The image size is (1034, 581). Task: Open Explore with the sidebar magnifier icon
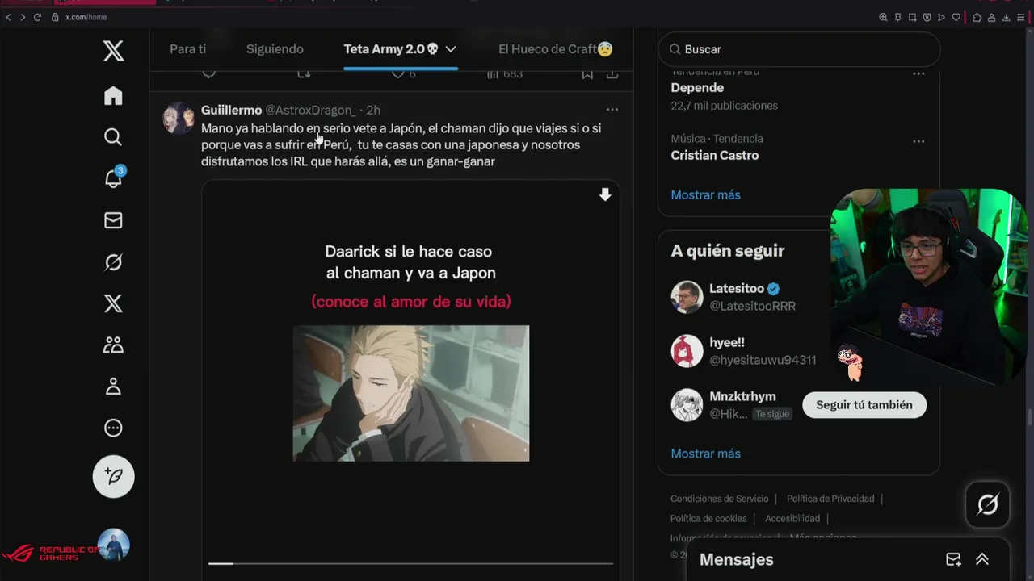(x=113, y=137)
